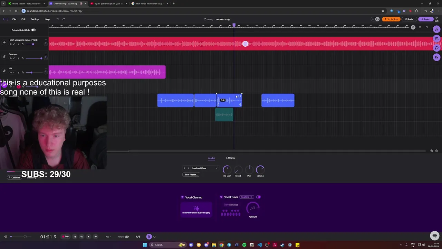Open the File menu
Viewport: 442px width, 249px height.
click(14, 19)
